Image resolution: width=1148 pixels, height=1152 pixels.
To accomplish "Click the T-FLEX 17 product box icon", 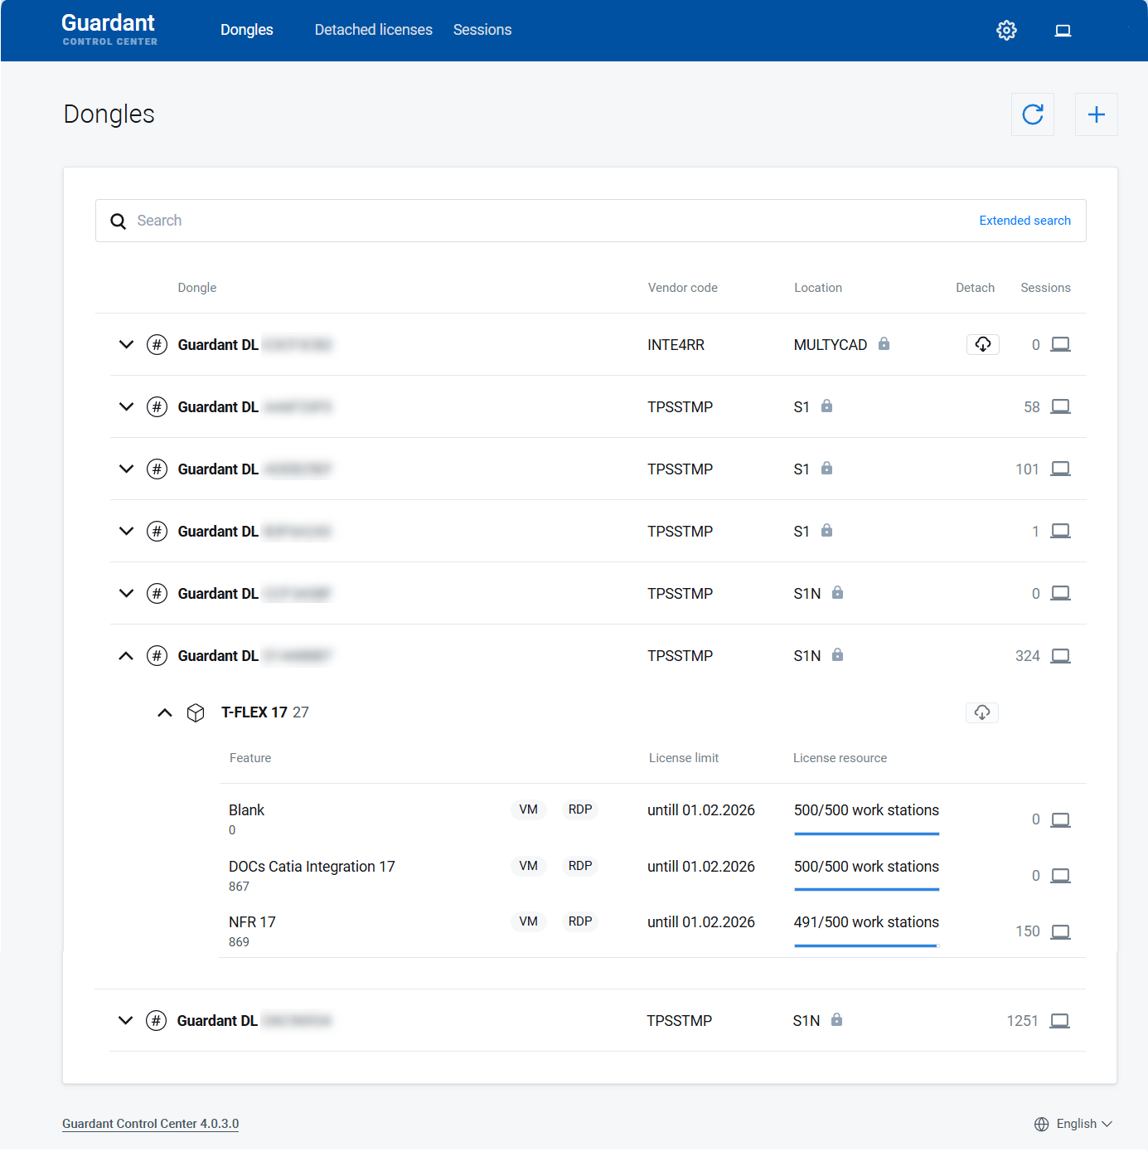I will tap(196, 713).
